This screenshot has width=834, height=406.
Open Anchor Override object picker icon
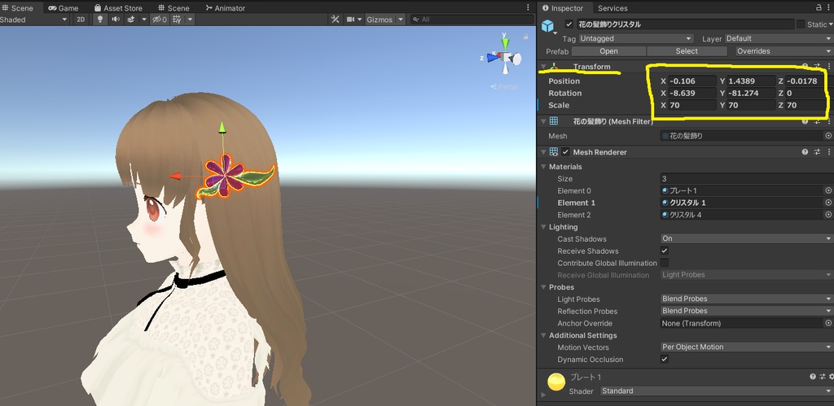pos(828,323)
